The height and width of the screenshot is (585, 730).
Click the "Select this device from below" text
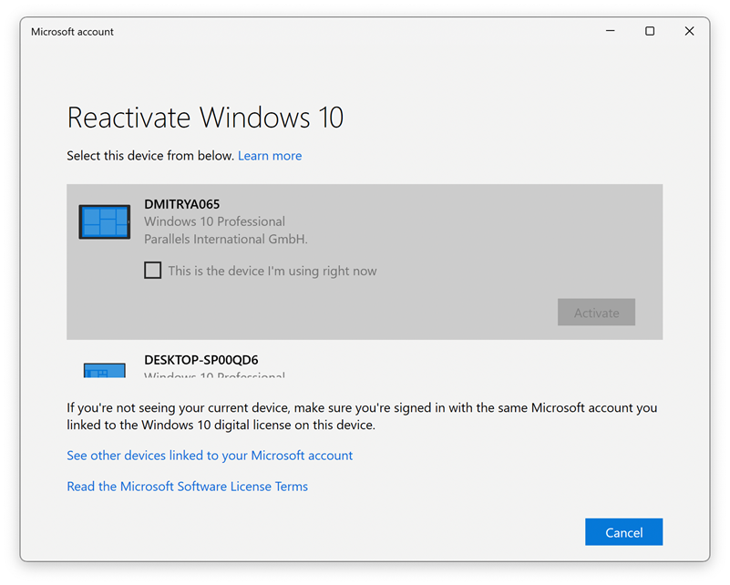(x=150, y=156)
